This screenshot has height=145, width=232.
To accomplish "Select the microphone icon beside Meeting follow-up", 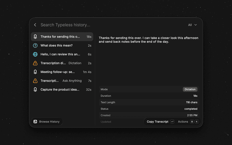I will [35, 72].
